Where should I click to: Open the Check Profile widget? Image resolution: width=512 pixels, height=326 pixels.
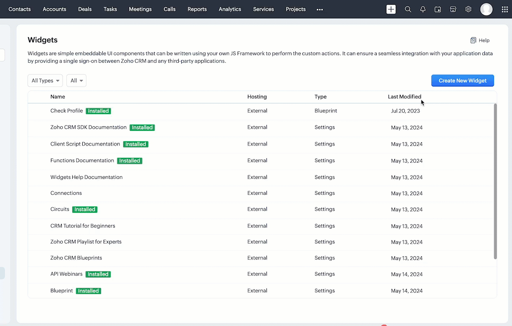(66, 111)
